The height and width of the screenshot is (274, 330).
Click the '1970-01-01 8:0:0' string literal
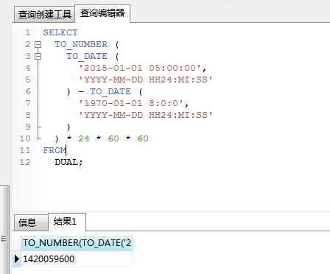(x=131, y=103)
